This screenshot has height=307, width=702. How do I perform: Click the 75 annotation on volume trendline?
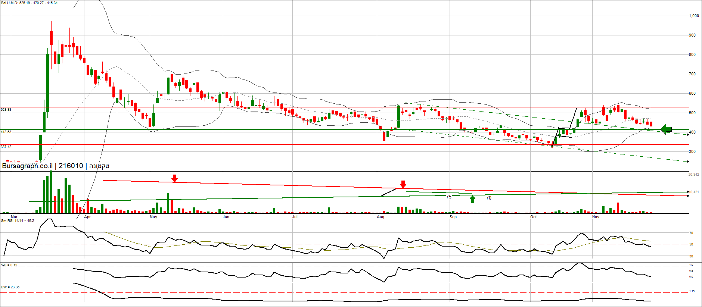[449, 197]
